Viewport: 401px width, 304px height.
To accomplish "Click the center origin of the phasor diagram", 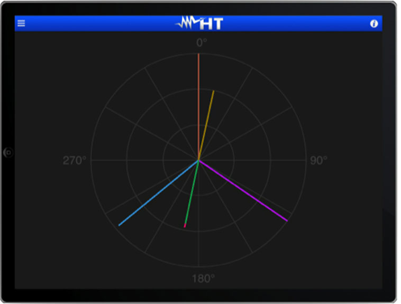I will point(198,160).
